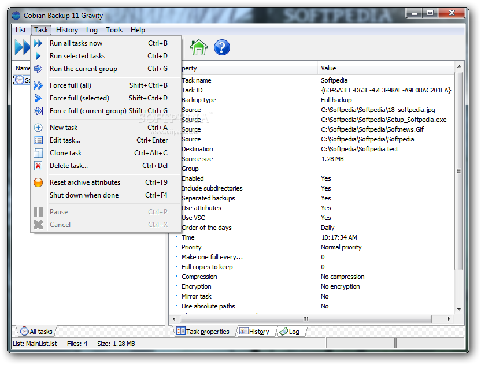Select the task clock icon in the list
Viewport: 481px width, 365px height.
pos(19,80)
